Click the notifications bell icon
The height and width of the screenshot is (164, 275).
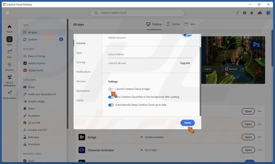pyautogui.click(x=252, y=13)
